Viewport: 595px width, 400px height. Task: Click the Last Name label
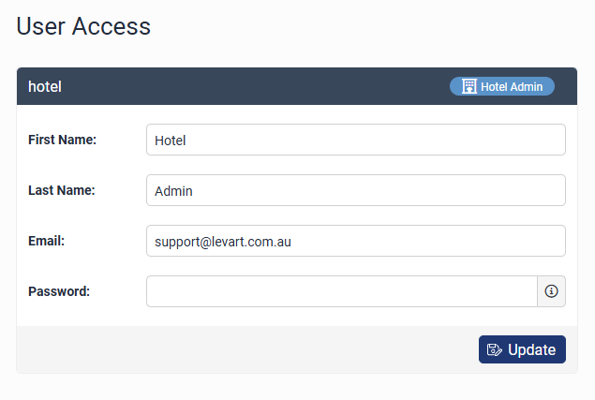tap(62, 190)
